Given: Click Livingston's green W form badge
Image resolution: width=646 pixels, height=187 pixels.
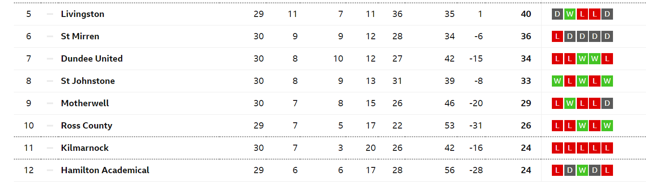Looking at the screenshot, I should click(570, 14).
